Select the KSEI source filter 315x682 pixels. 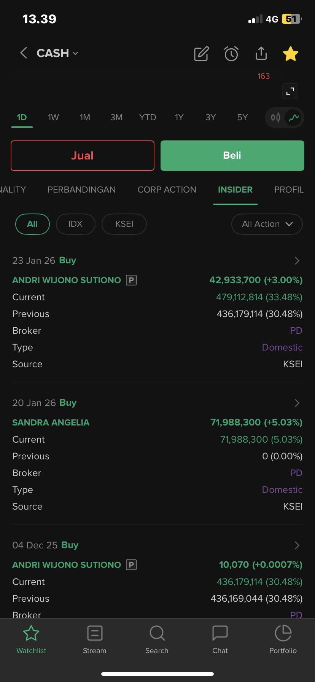tap(124, 224)
